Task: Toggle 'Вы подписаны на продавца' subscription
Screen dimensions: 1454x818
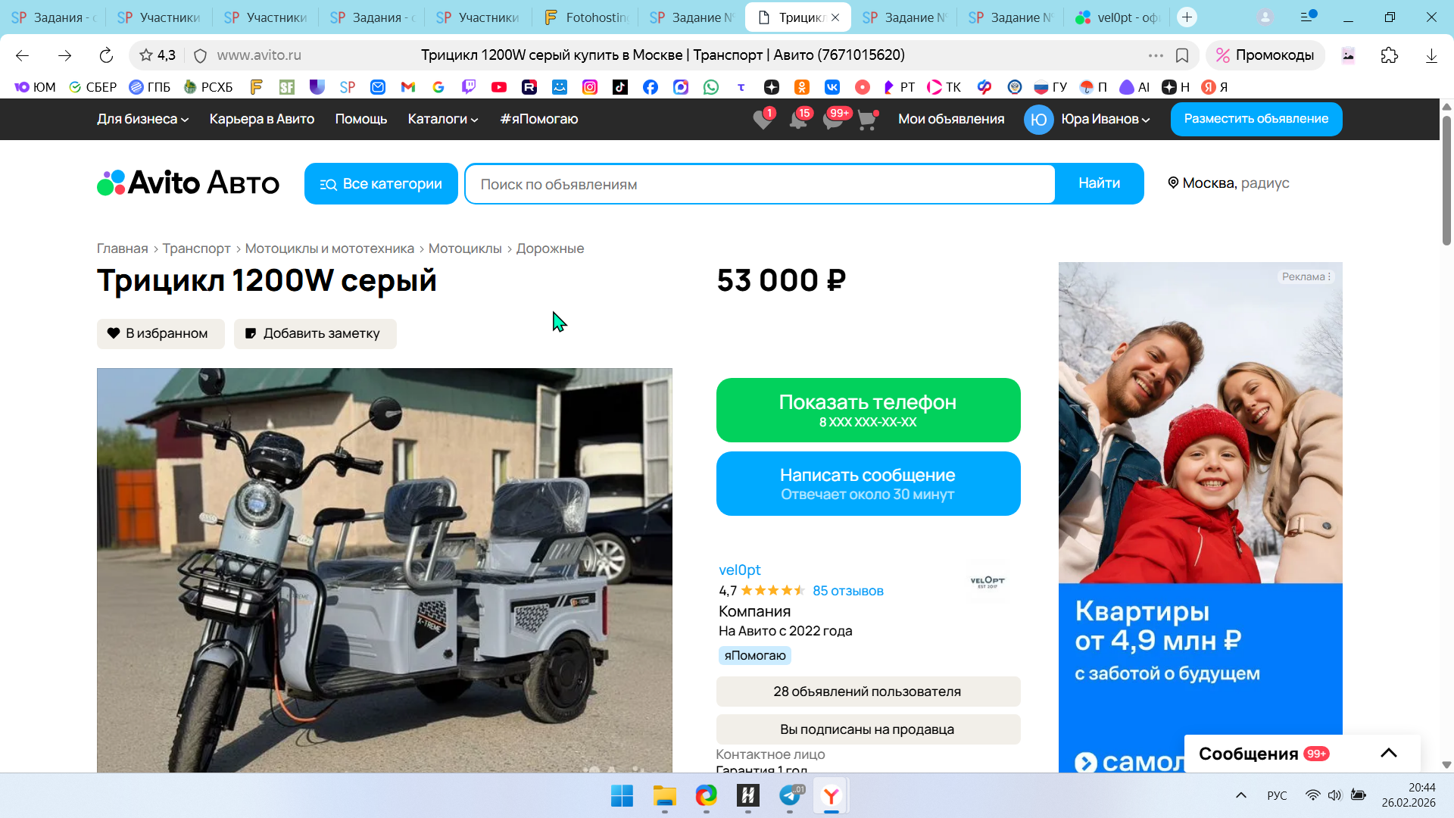Action: (867, 729)
